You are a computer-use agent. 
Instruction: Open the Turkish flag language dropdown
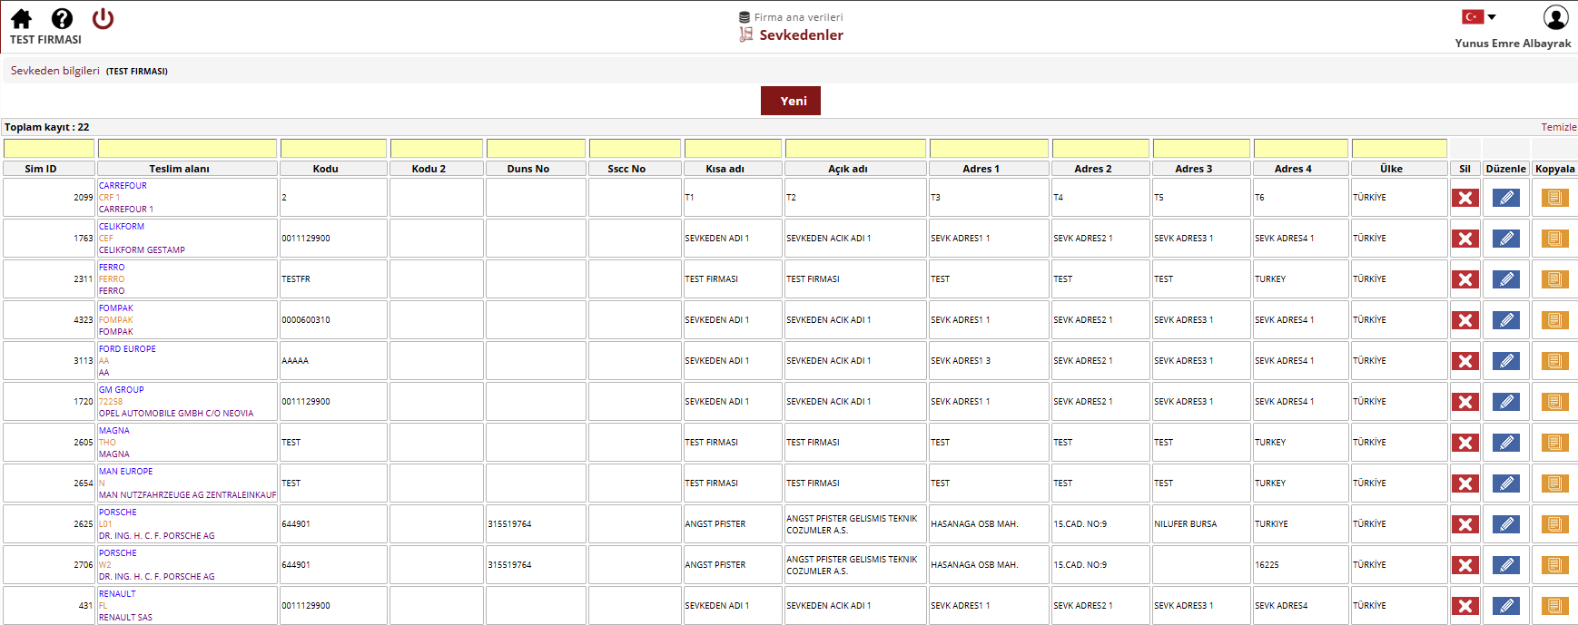coord(1479,16)
